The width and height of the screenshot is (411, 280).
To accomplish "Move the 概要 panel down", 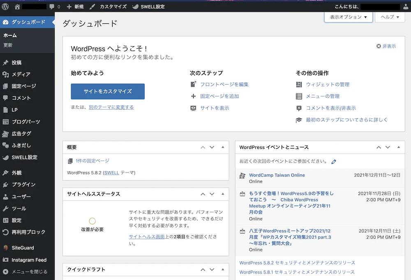I will (x=212, y=147).
